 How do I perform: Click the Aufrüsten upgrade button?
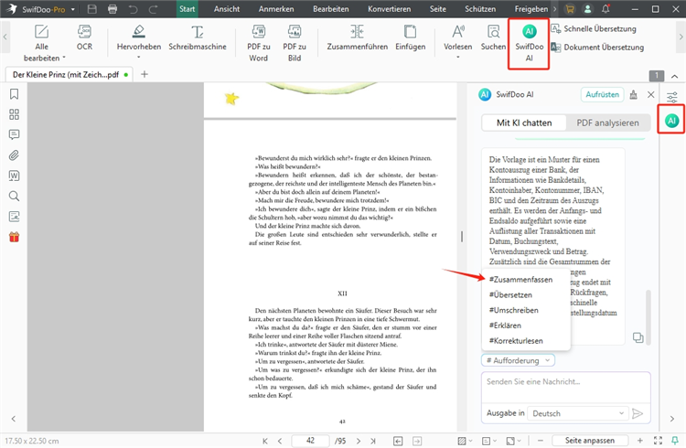coord(603,94)
